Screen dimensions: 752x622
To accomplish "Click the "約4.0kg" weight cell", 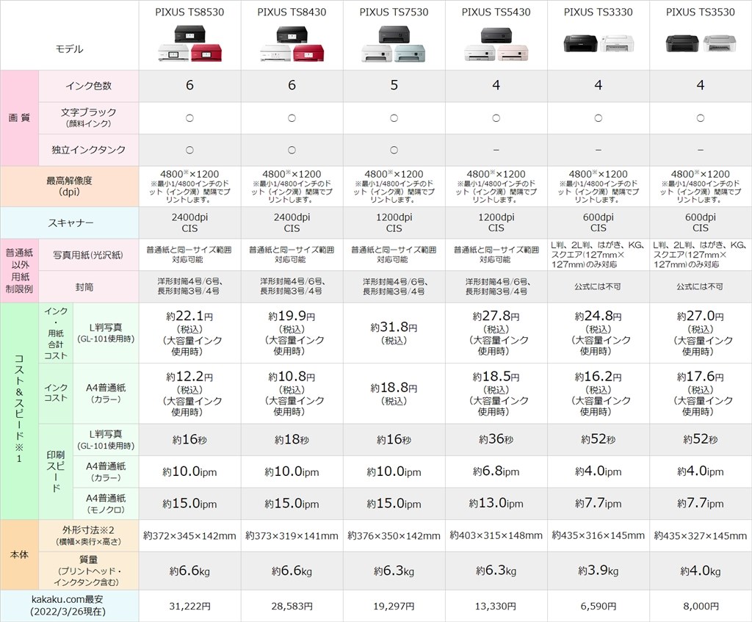I will point(700,571).
